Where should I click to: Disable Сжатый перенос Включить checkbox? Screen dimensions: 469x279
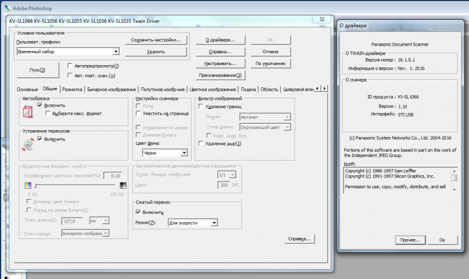[138, 212]
